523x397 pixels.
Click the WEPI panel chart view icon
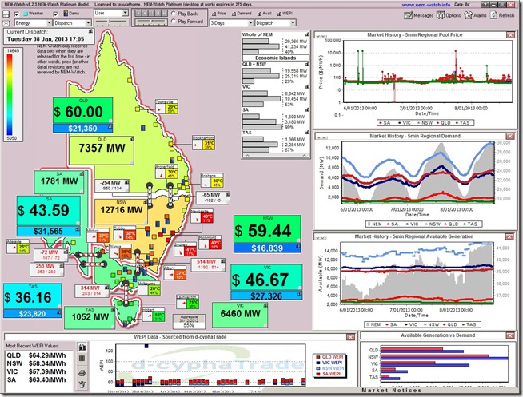[x=82, y=347]
